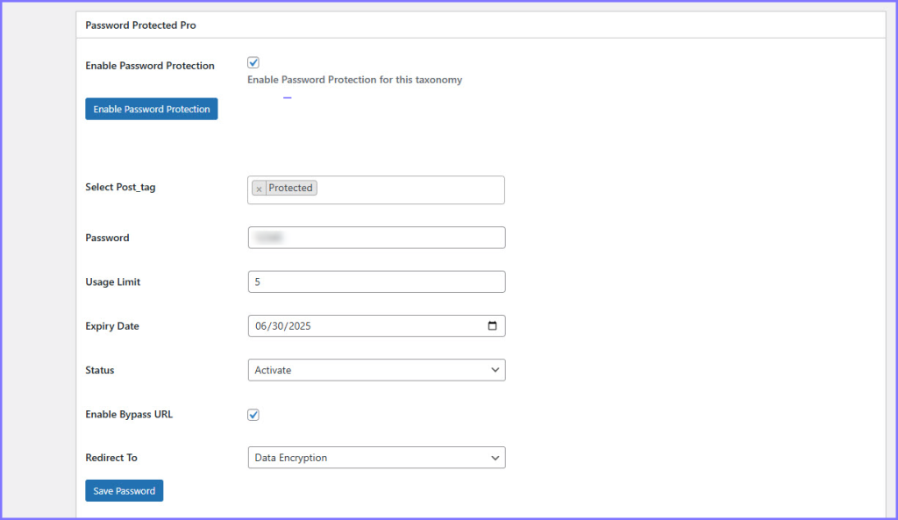The height and width of the screenshot is (520, 898).
Task: Open the Expiry Date calendar picker icon
Action: (x=492, y=326)
